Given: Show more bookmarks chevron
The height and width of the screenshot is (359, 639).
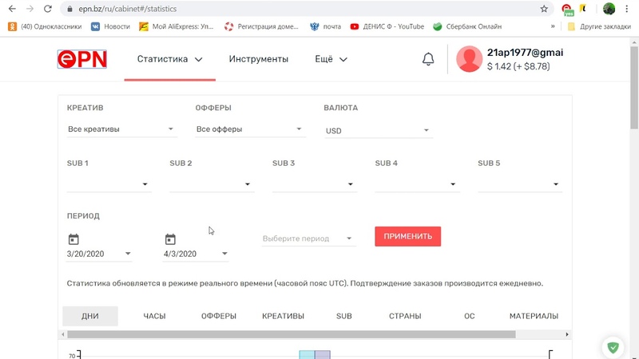Looking at the screenshot, I should pos(553,26).
